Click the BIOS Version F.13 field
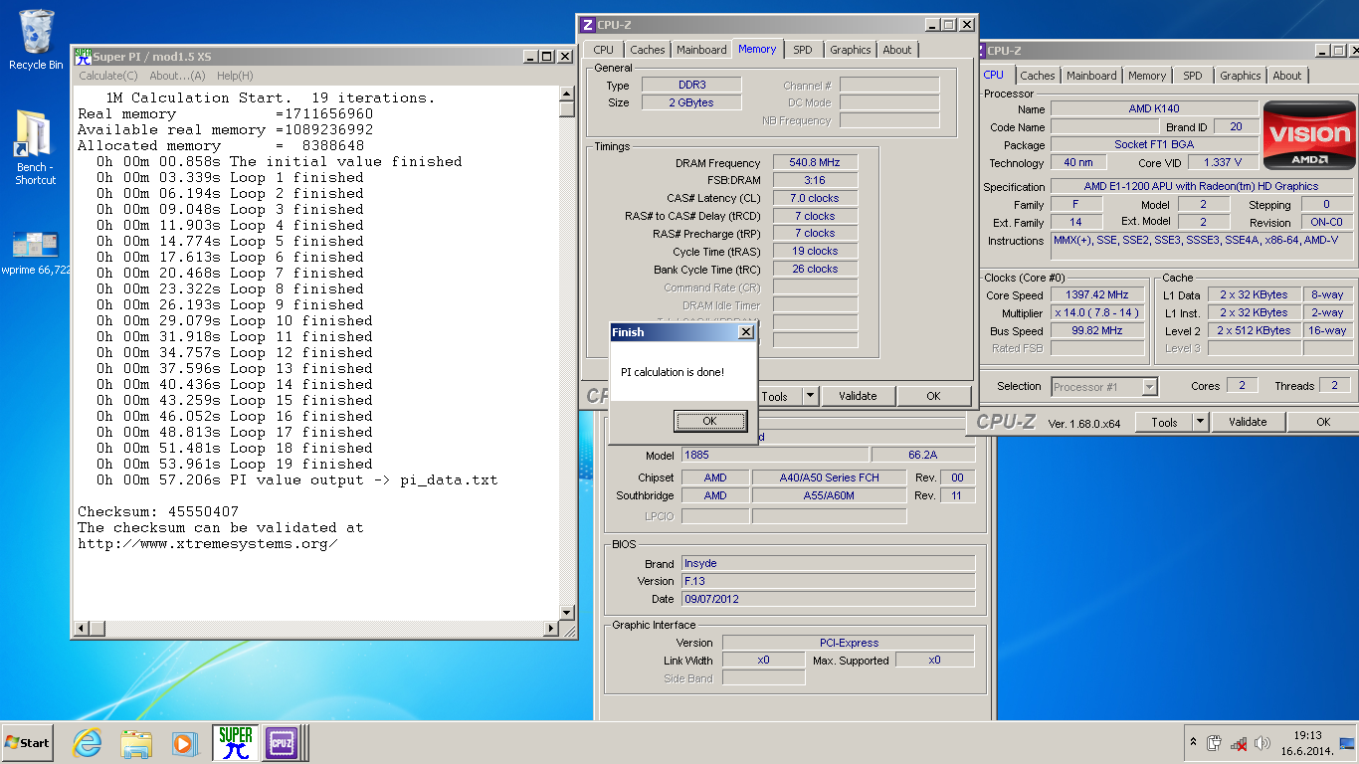The image size is (1359, 764). point(828,581)
